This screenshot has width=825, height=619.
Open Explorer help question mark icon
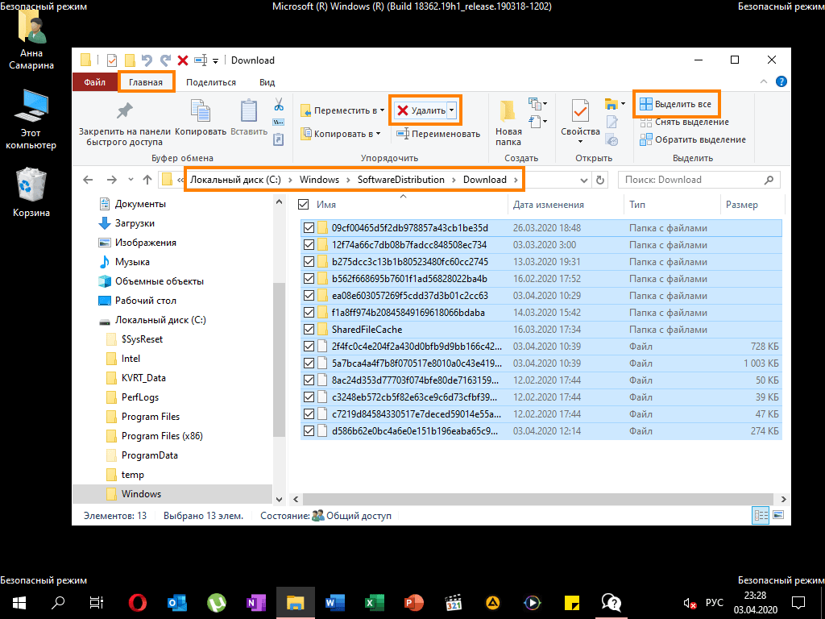[x=781, y=81]
